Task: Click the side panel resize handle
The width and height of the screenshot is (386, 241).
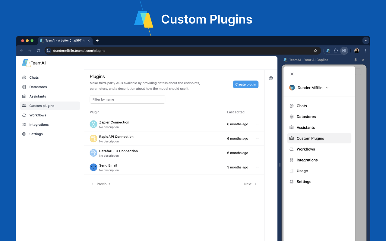Action: 280,165
